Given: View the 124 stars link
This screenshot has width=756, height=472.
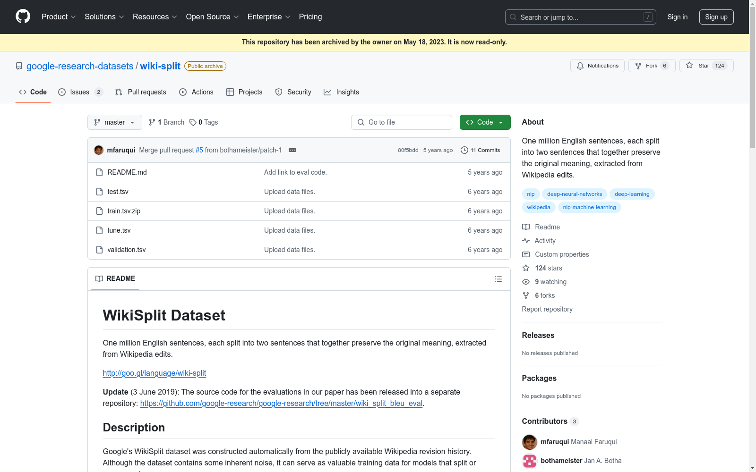Looking at the screenshot, I should point(542,268).
